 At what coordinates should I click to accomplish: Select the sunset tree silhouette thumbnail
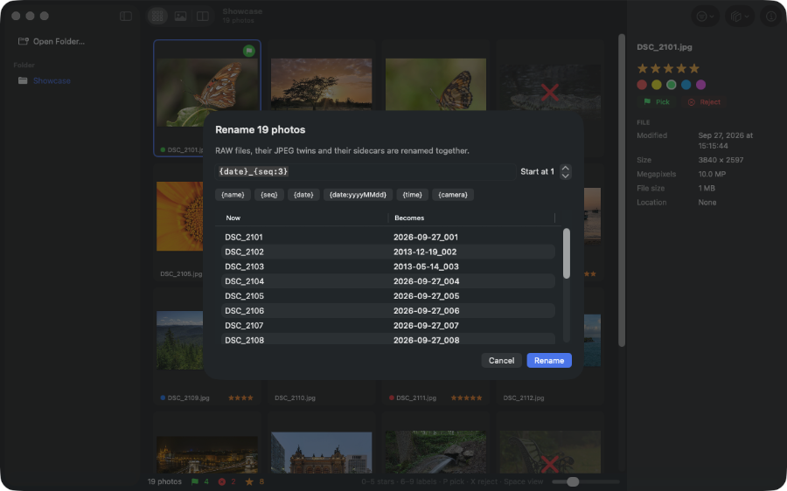(321, 84)
